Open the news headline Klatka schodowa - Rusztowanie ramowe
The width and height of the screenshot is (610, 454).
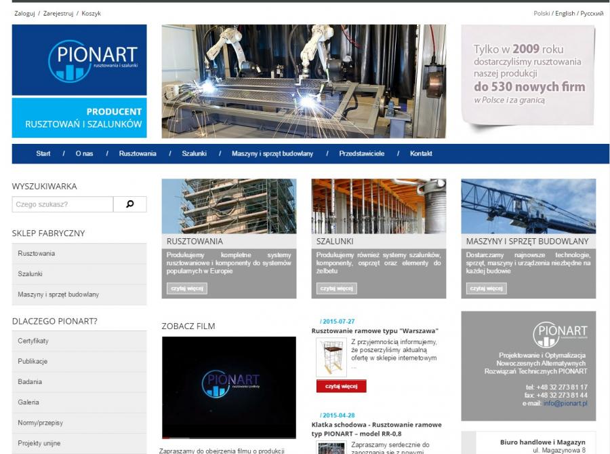(377, 429)
